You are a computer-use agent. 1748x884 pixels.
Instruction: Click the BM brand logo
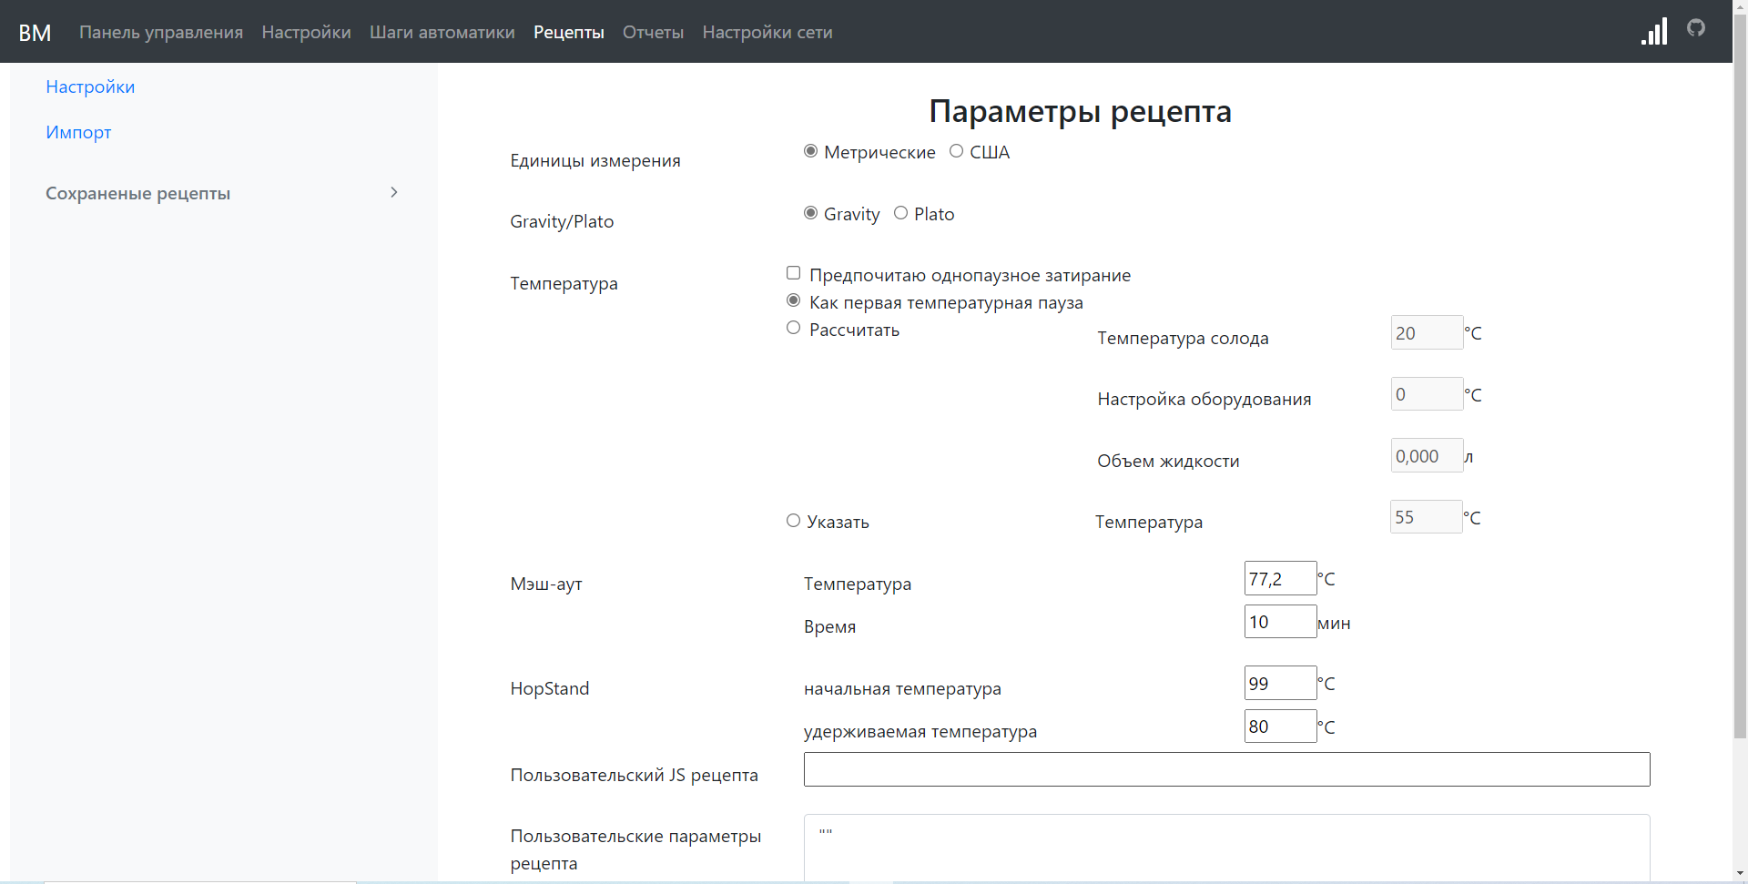[x=35, y=32]
